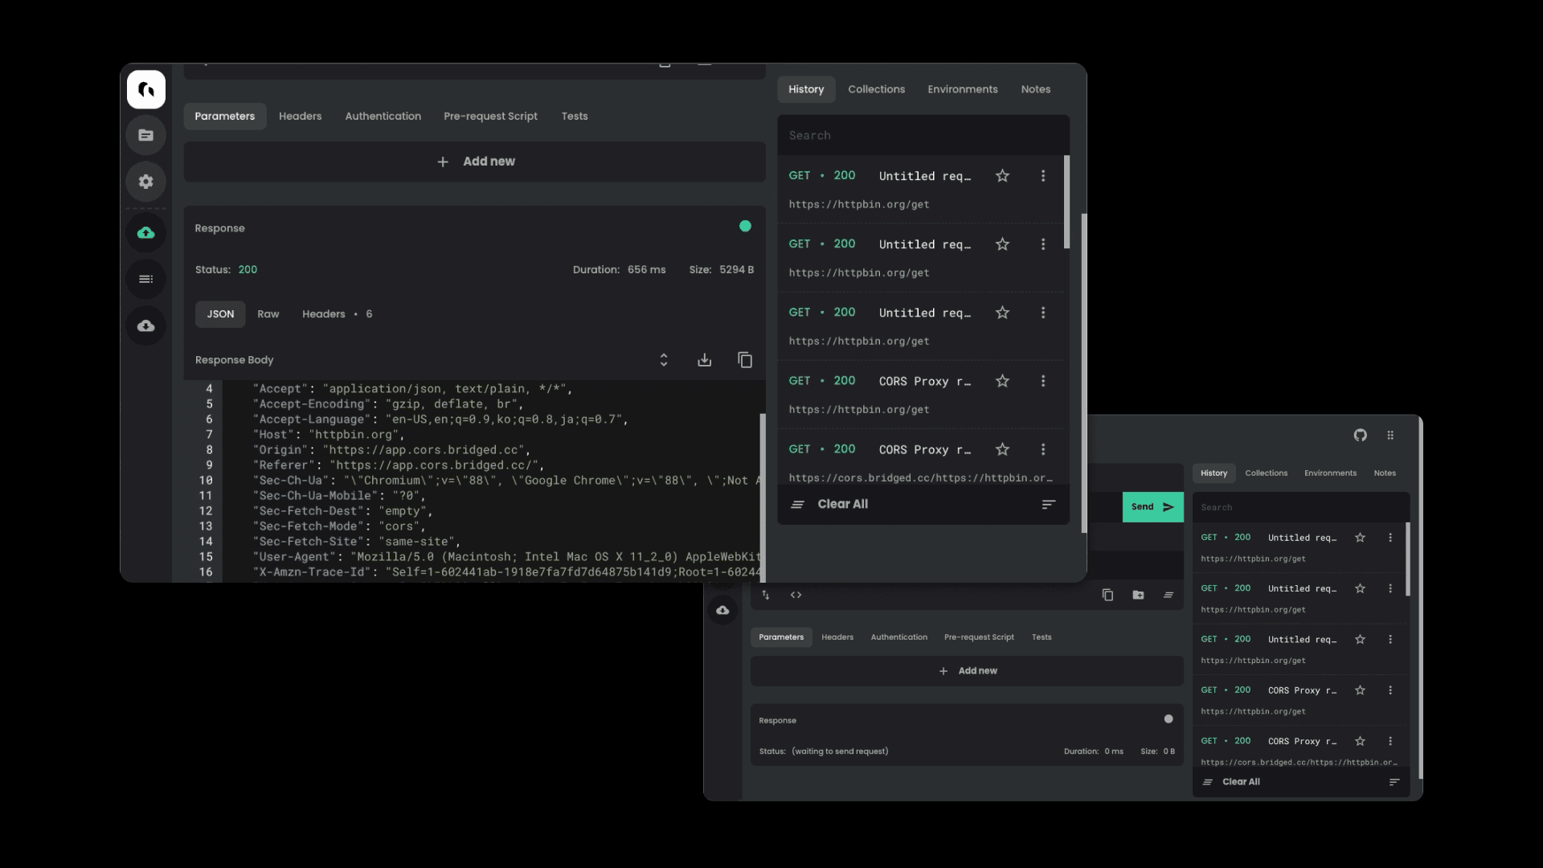Image resolution: width=1543 pixels, height=868 pixels.
Task: Expand the Response Body using the up-down arrows icon
Action: (664, 360)
